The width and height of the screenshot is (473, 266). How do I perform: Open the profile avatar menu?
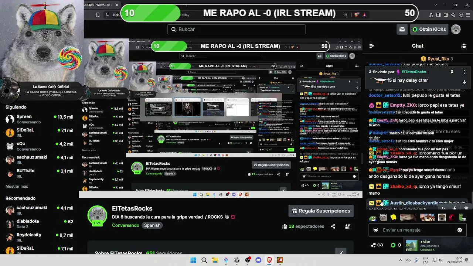click(456, 29)
